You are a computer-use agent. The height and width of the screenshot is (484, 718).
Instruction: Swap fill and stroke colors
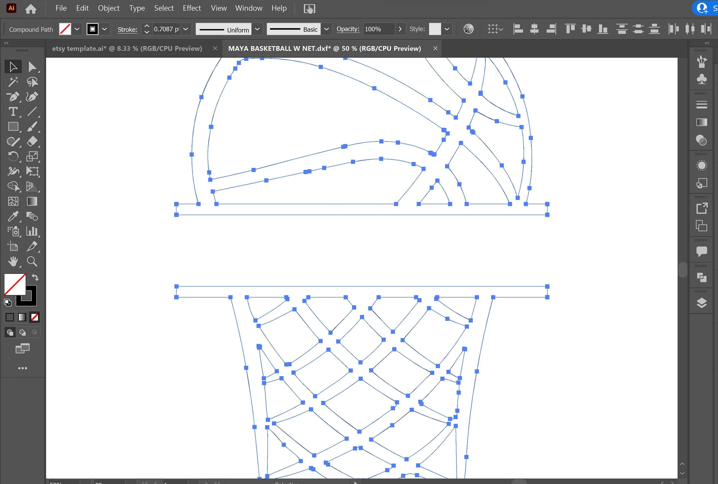35,277
